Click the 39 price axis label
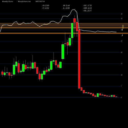The image size is (128, 128). pyautogui.click(x=122, y=14)
